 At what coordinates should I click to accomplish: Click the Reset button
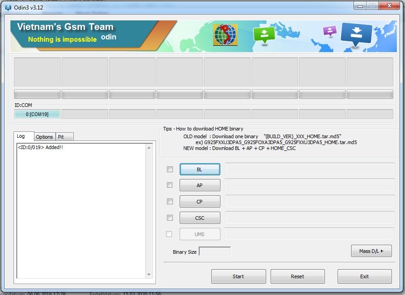298,276
